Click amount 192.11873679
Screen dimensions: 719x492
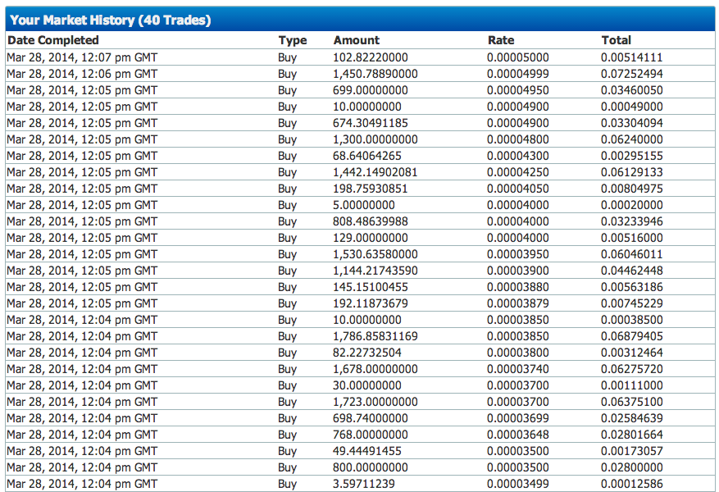click(x=371, y=303)
